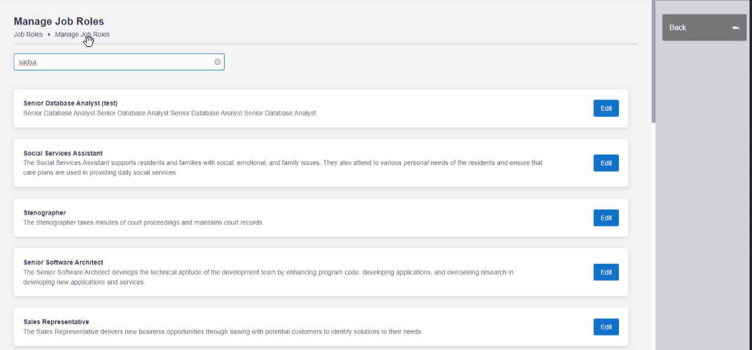This screenshot has height=350, width=752.
Task: Click the reply arrow icon on Back button
Action: [x=736, y=28]
